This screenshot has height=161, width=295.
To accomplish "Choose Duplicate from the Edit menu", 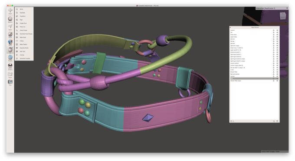I will 23,13.
